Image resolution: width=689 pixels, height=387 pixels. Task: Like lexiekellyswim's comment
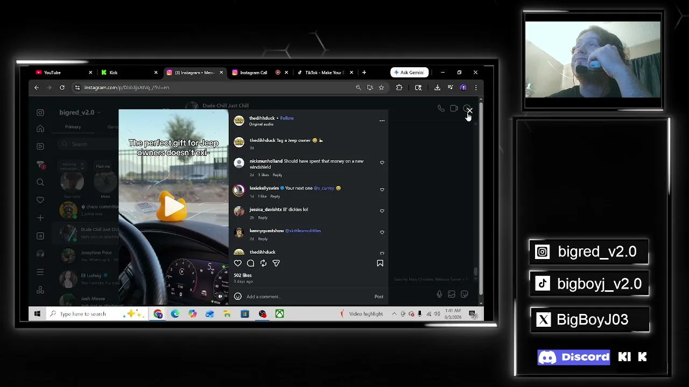(x=382, y=189)
